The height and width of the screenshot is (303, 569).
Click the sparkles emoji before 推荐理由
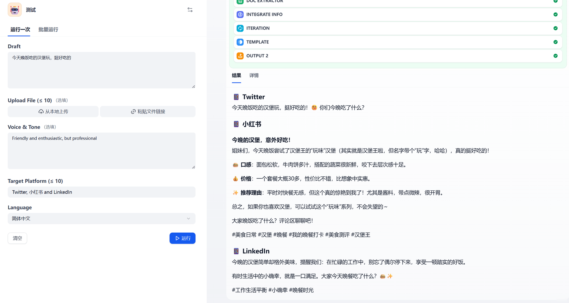pyautogui.click(x=235, y=193)
